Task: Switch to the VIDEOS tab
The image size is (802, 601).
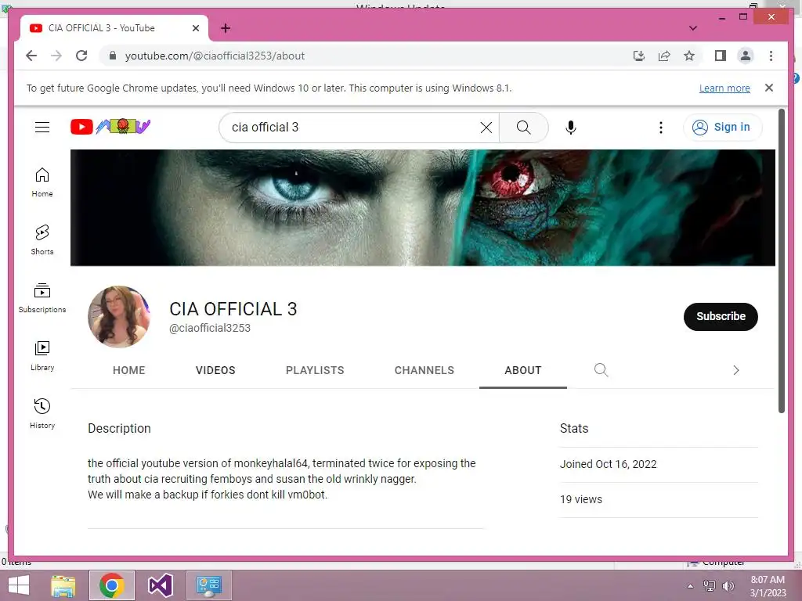Action: pos(215,370)
